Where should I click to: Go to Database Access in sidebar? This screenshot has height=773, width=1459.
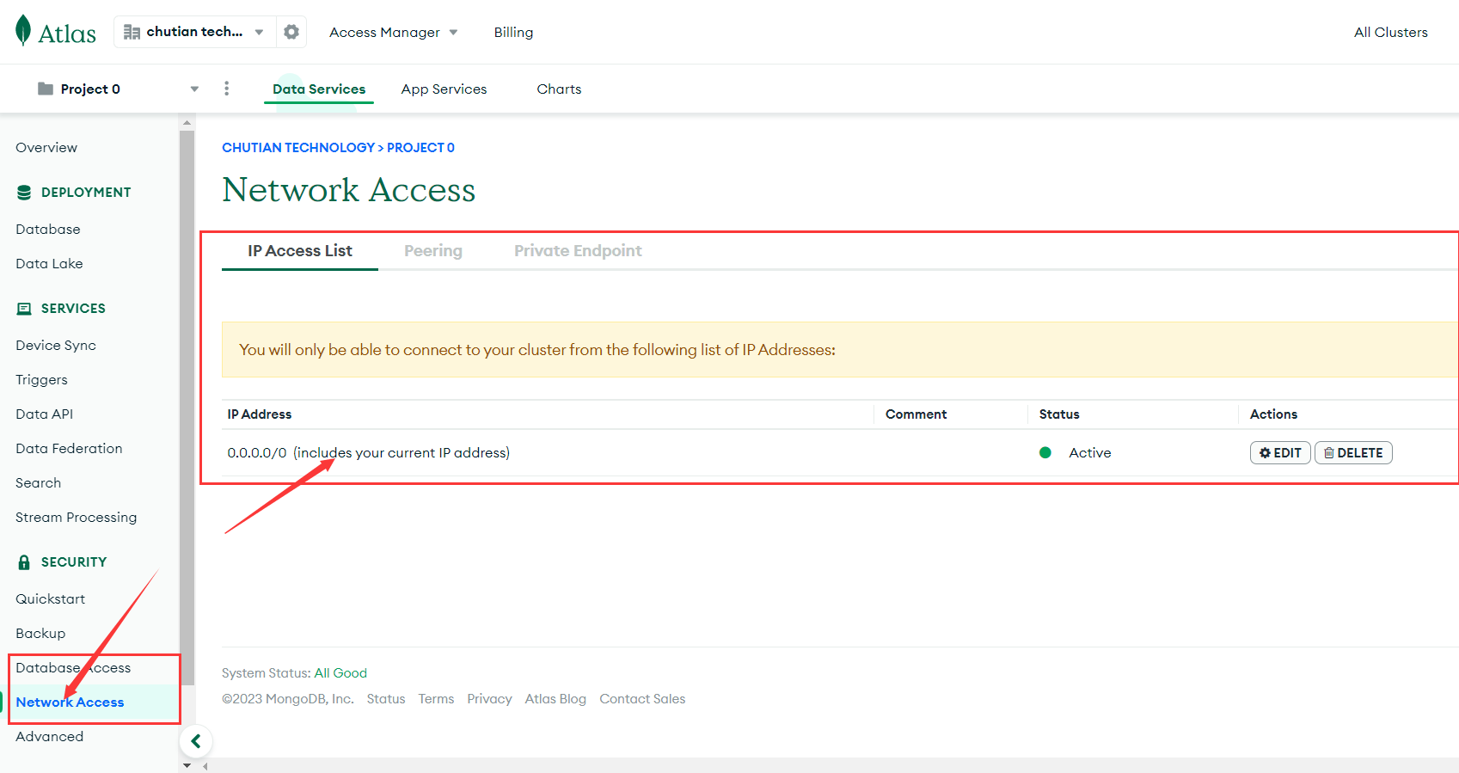73,668
